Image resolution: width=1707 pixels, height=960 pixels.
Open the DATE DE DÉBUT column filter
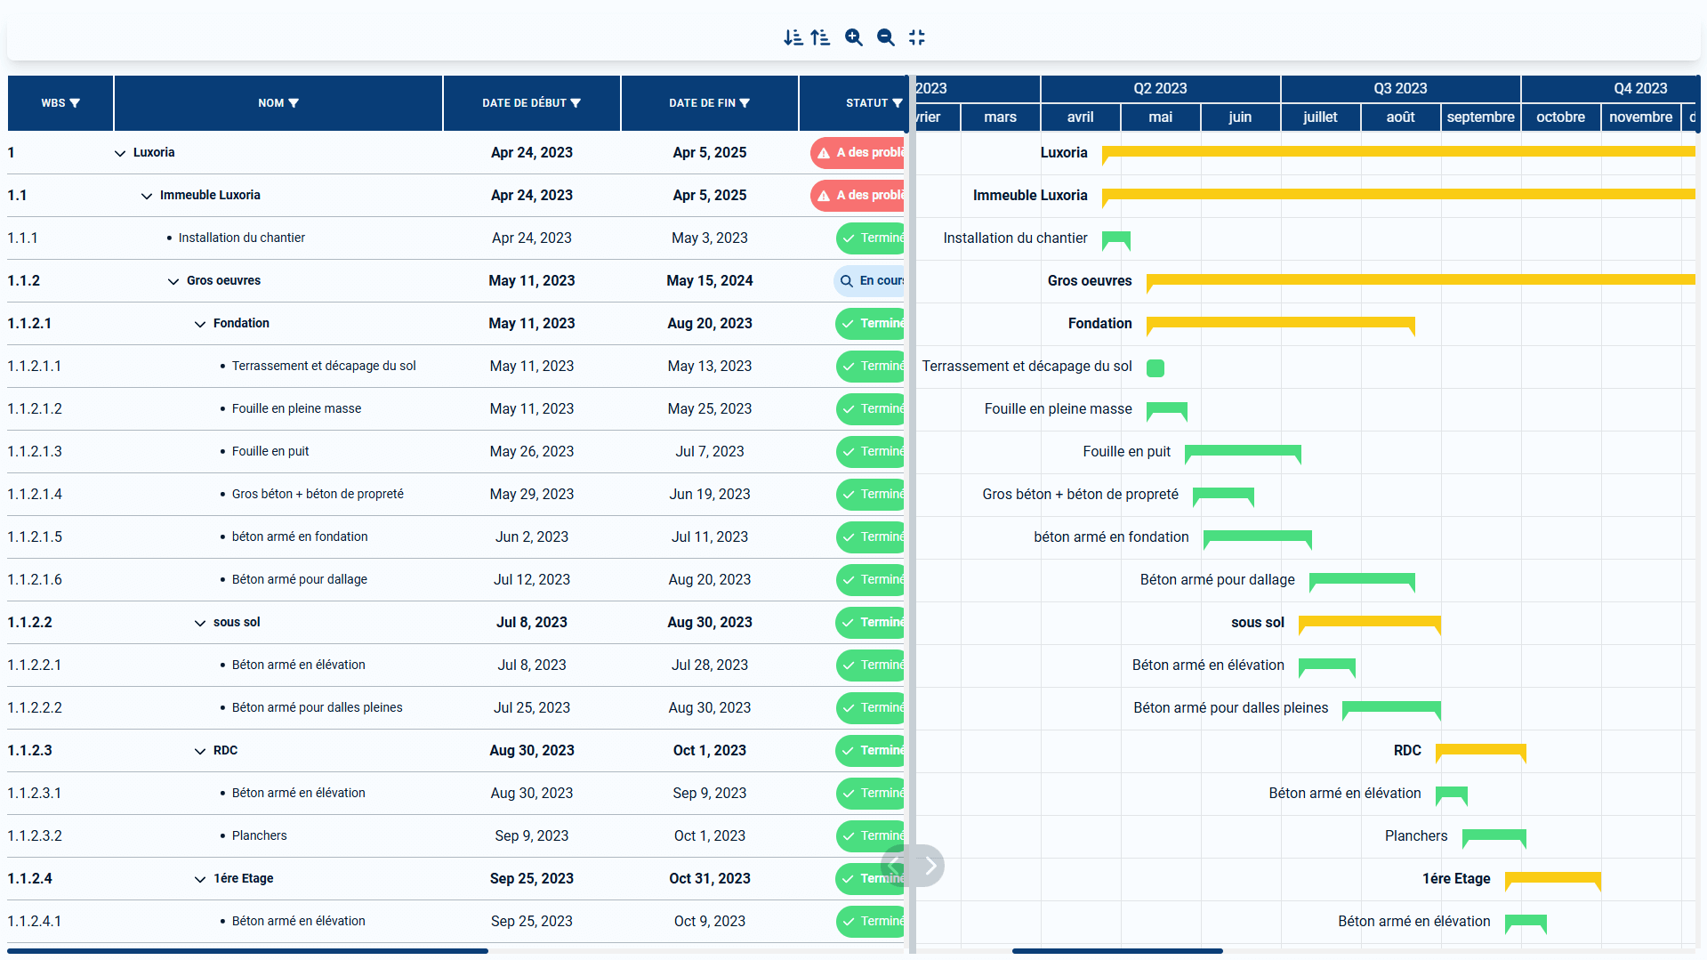tap(576, 103)
